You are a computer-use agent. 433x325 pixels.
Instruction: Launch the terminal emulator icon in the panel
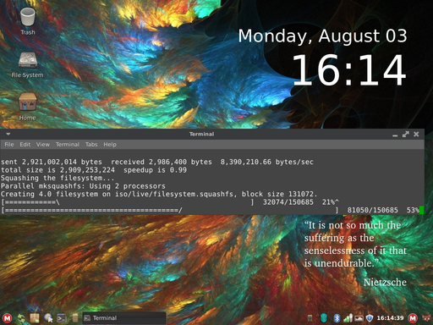coord(62,318)
